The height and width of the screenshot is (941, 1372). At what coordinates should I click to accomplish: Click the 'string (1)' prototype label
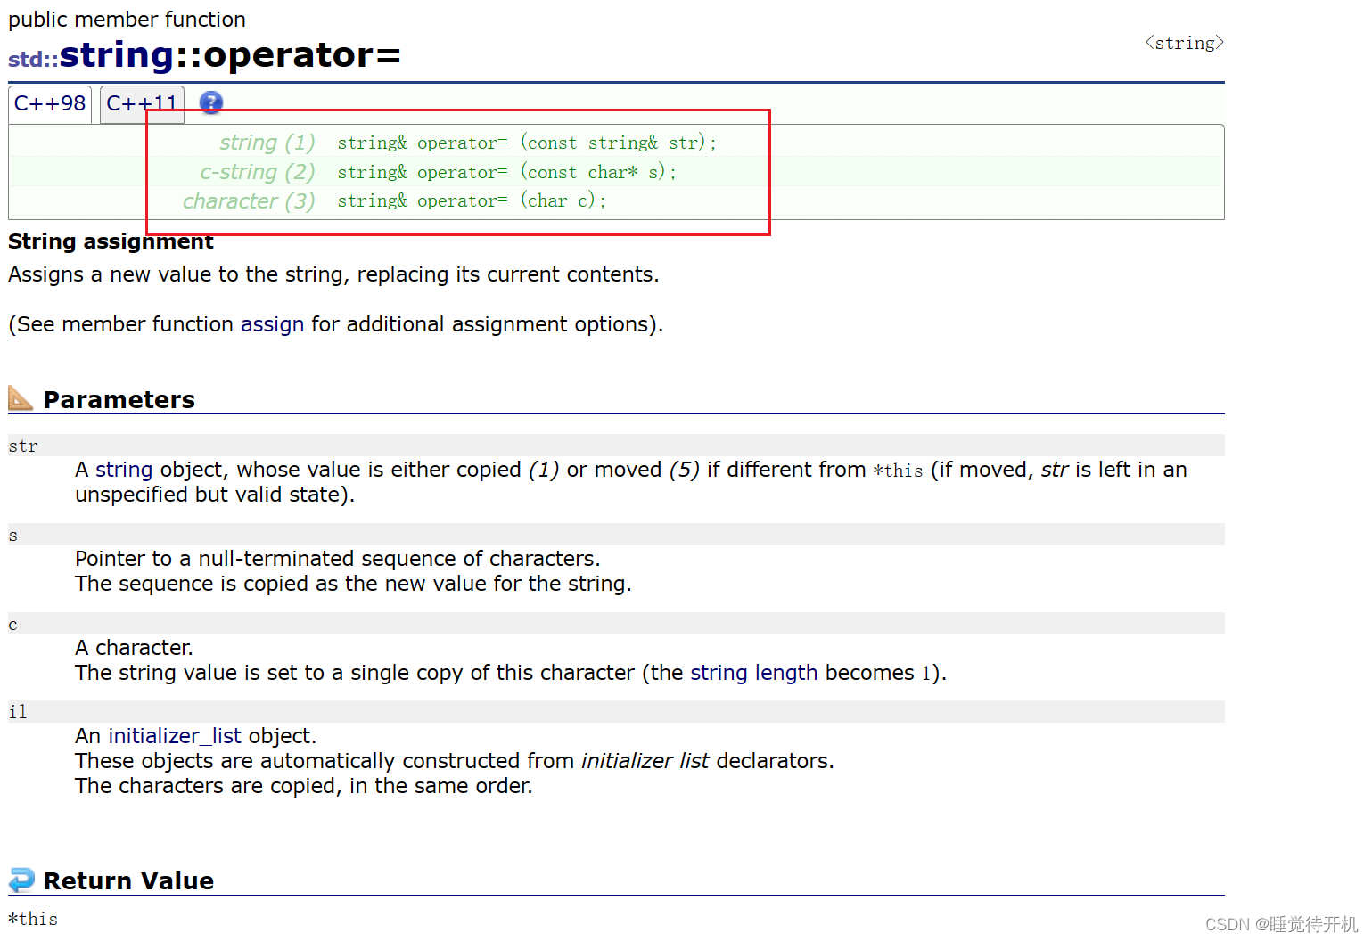[267, 143]
